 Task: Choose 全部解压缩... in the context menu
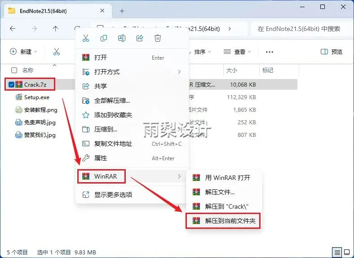132,101
